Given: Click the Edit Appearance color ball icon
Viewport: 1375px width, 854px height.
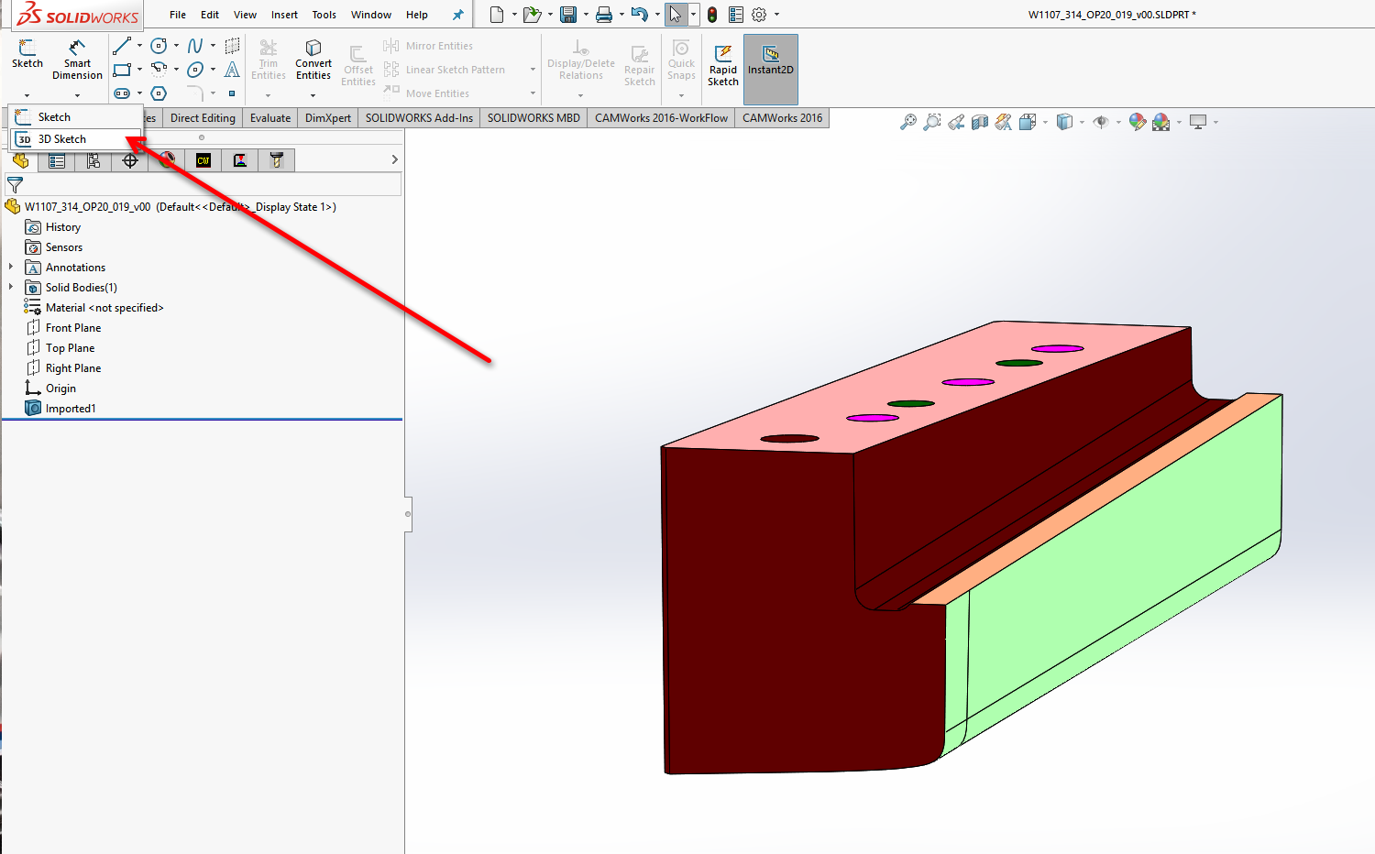Looking at the screenshot, I should [x=1137, y=122].
